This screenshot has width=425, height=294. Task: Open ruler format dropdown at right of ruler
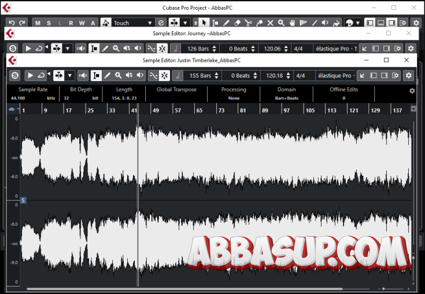tap(413, 109)
